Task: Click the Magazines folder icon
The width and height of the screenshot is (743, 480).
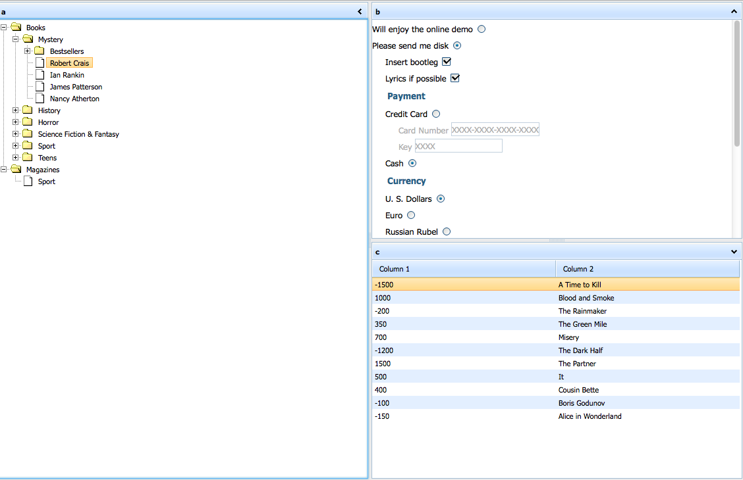Action: (16, 170)
